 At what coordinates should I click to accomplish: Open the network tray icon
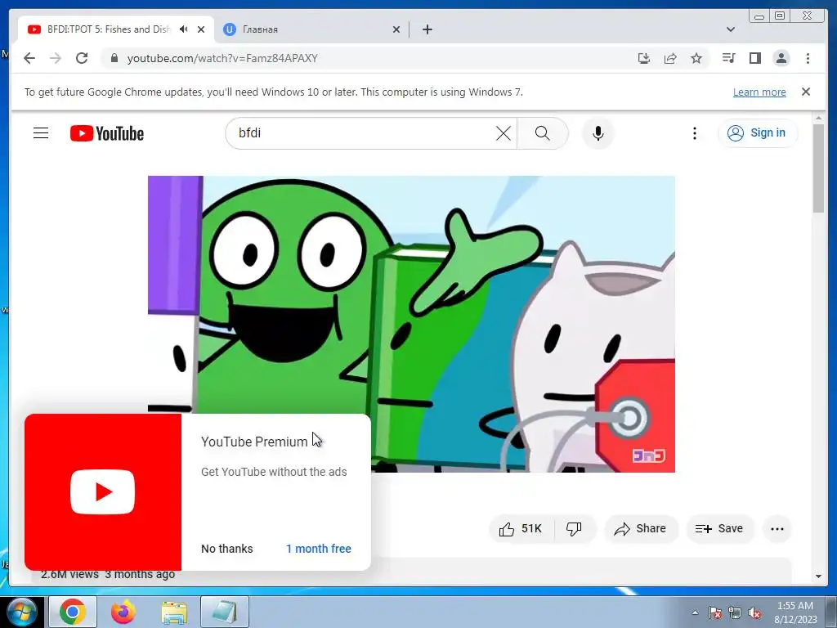[735, 613]
